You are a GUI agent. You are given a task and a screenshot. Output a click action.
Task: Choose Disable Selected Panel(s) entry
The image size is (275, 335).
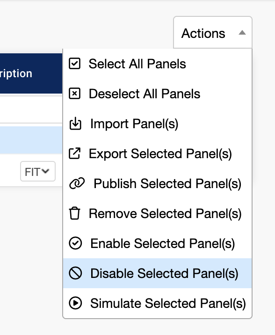click(158, 273)
